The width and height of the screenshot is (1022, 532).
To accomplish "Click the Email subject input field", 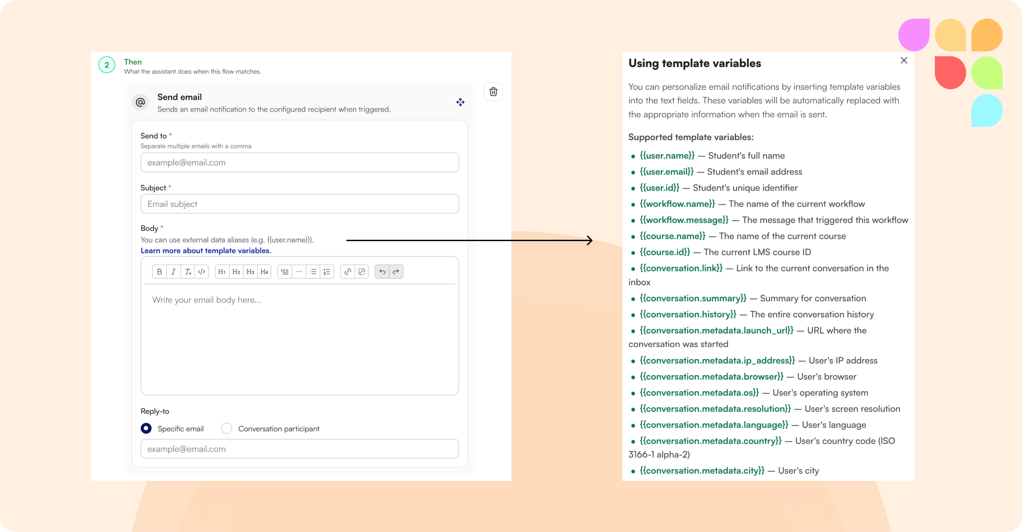I will click(300, 204).
